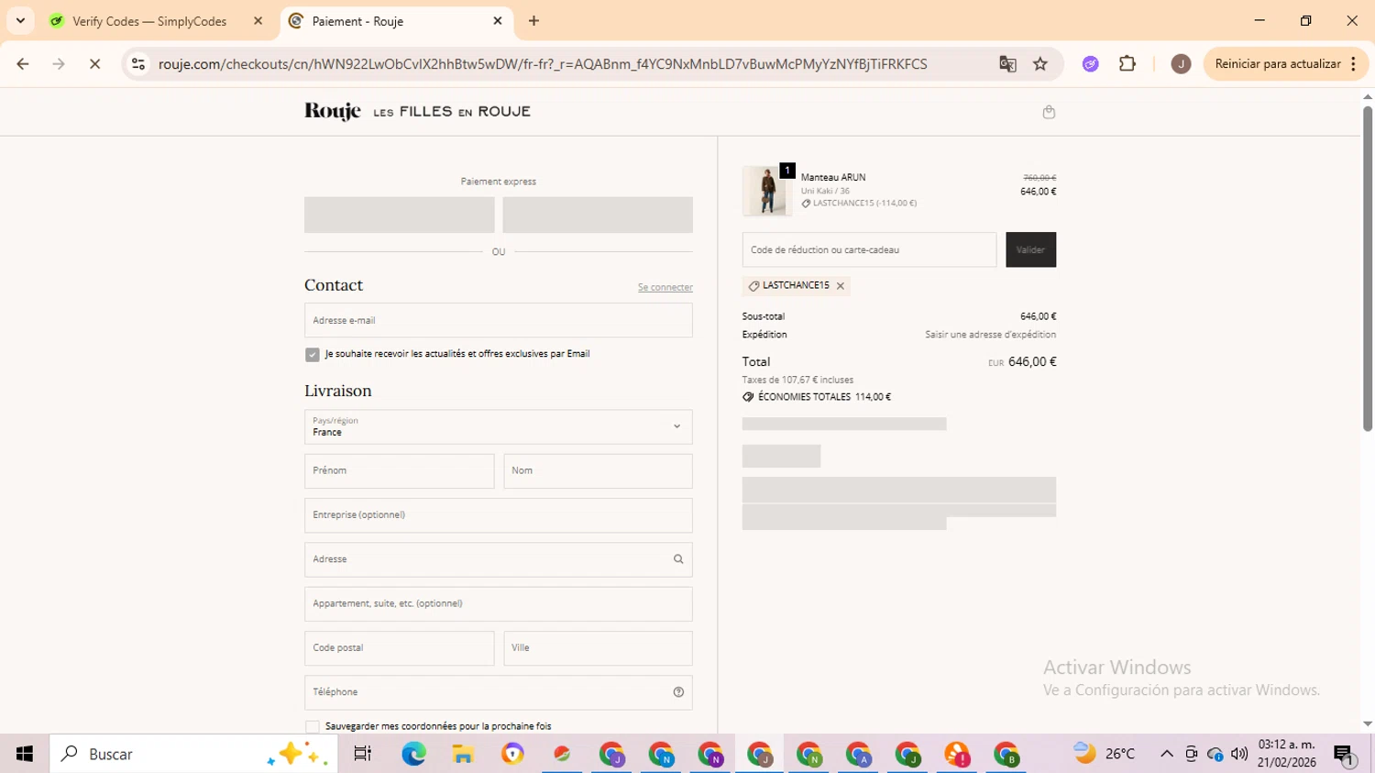The width and height of the screenshot is (1375, 773).
Task: Expand the Pays/région France dropdown
Action: point(499,426)
